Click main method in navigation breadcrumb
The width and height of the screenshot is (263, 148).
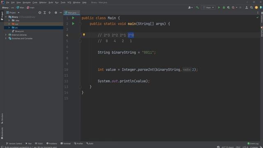30,7
